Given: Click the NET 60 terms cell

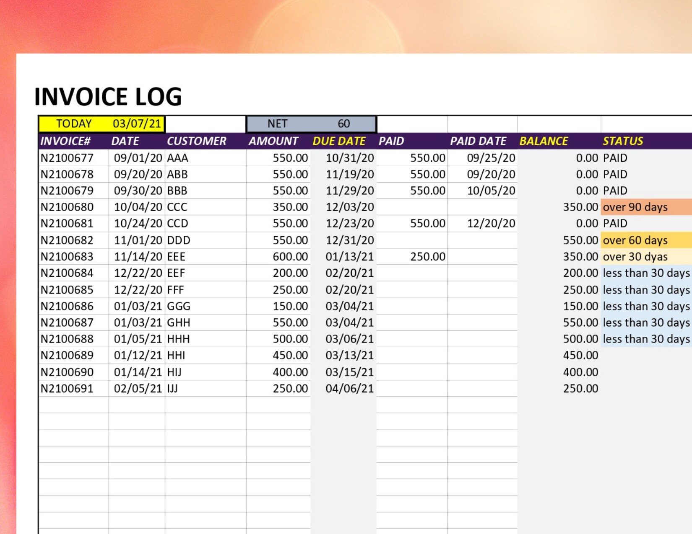Looking at the screenshot, I should pyautogui.click(x=310, y=123).
